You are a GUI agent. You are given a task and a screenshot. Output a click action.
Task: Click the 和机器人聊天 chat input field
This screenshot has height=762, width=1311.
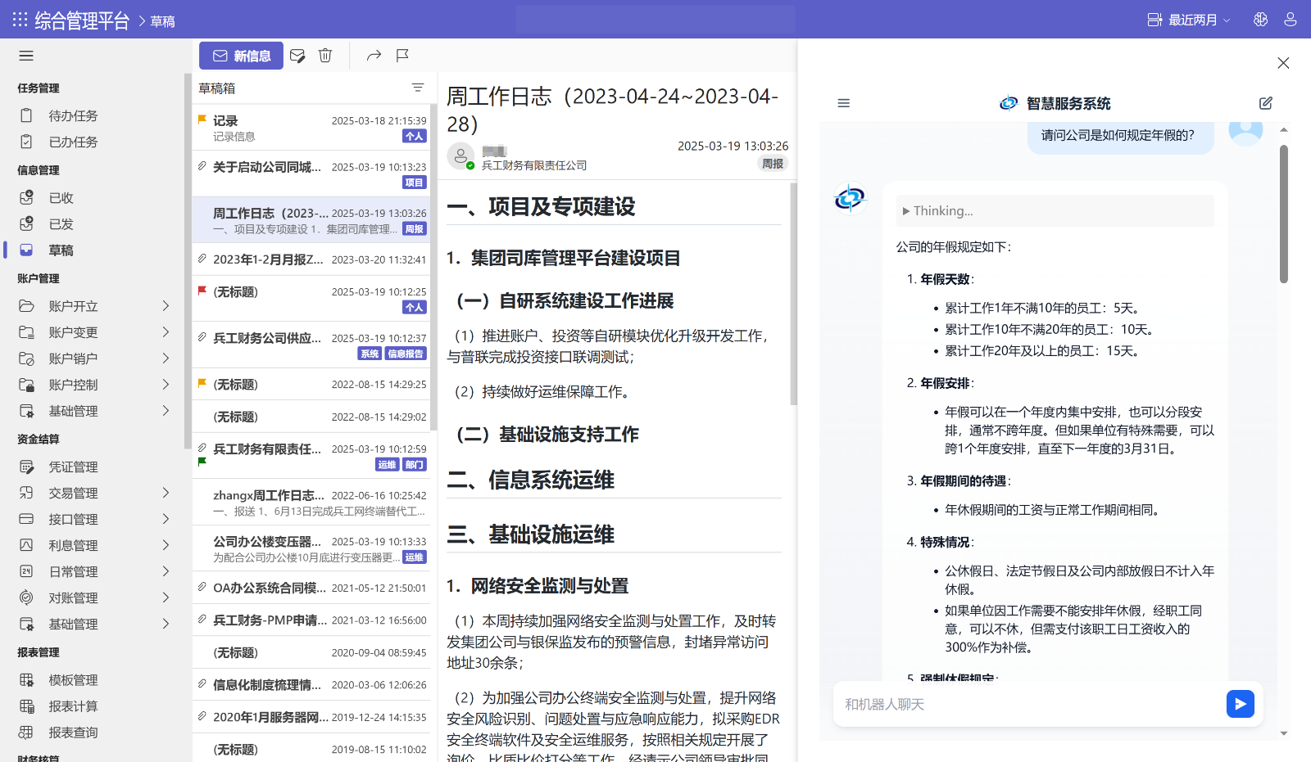click(1028, 704)
